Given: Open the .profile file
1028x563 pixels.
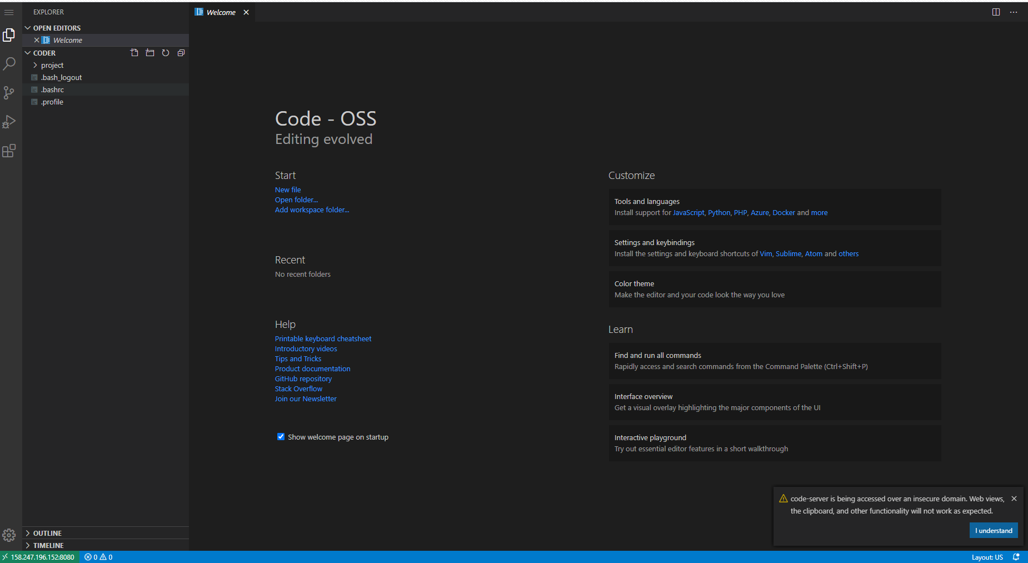Looking at the screenshot, I should click(106, 102).
